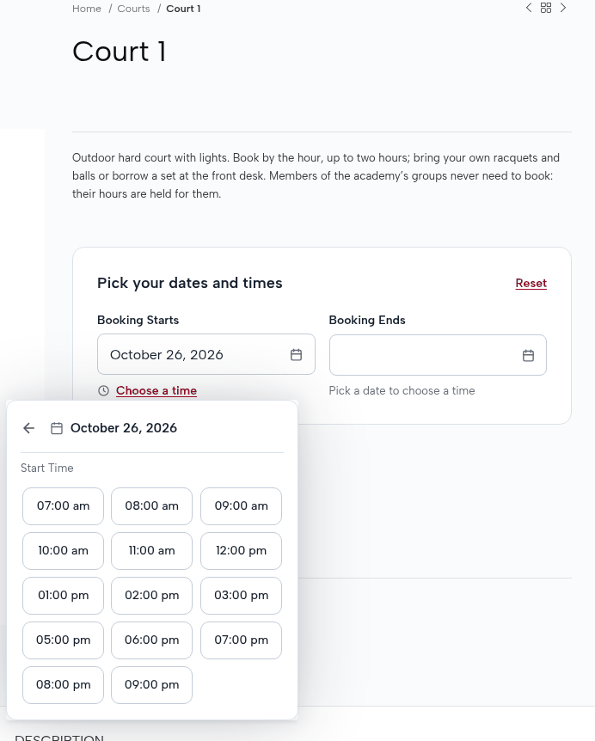Click calendar icon in Booking Starts field

296,354
